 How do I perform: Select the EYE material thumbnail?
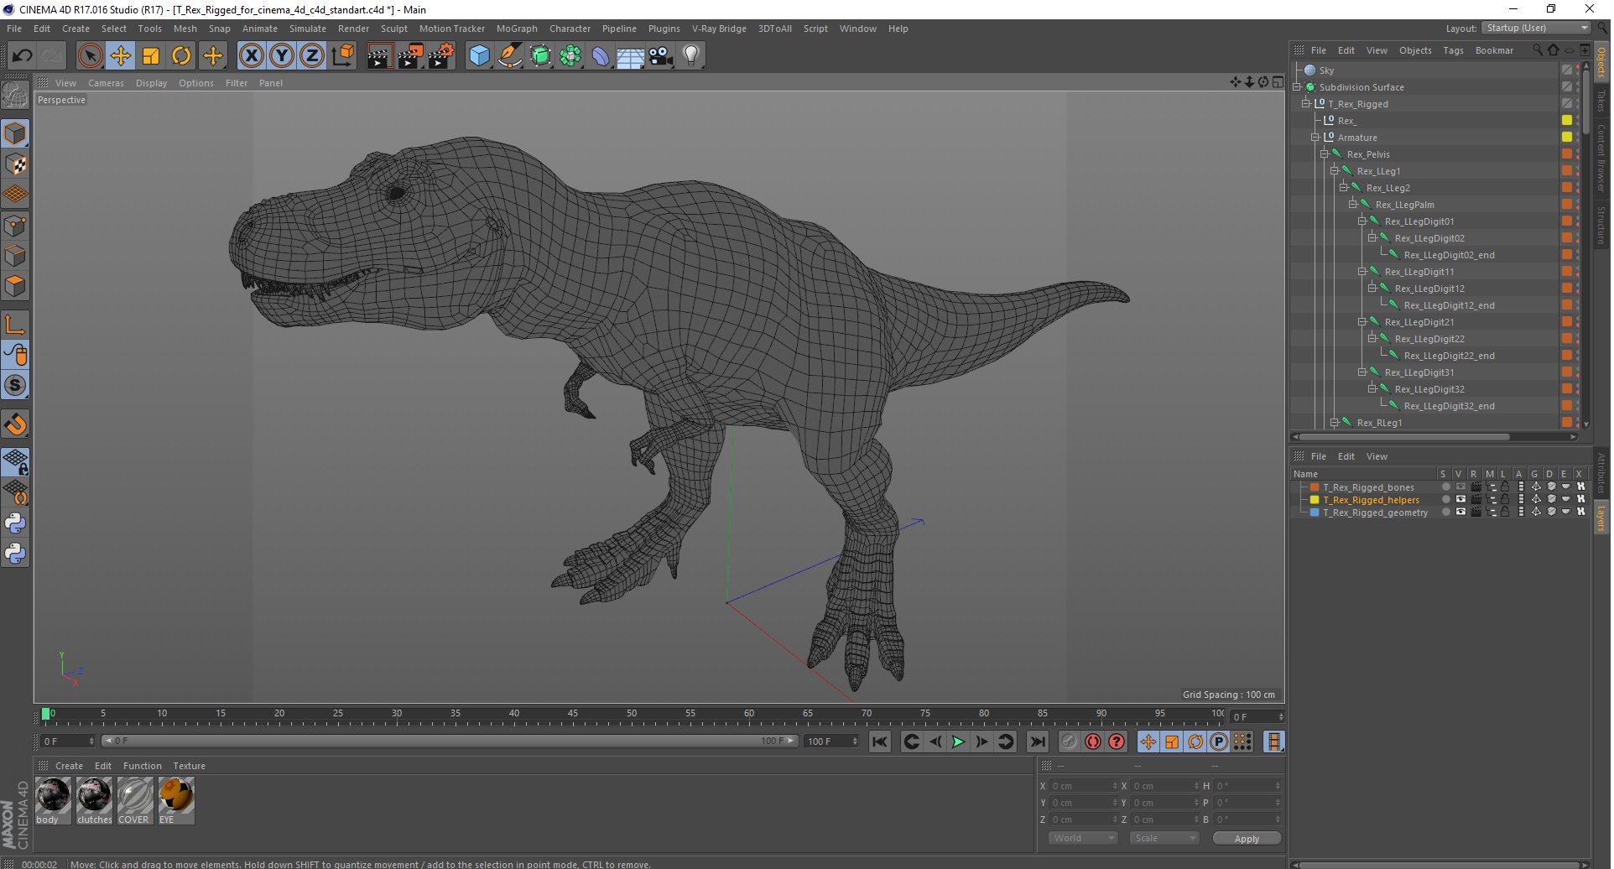(176, 800)
